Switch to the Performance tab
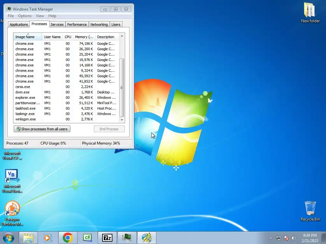Viewport: 326px width, 244px height. (x=77, y=24)
